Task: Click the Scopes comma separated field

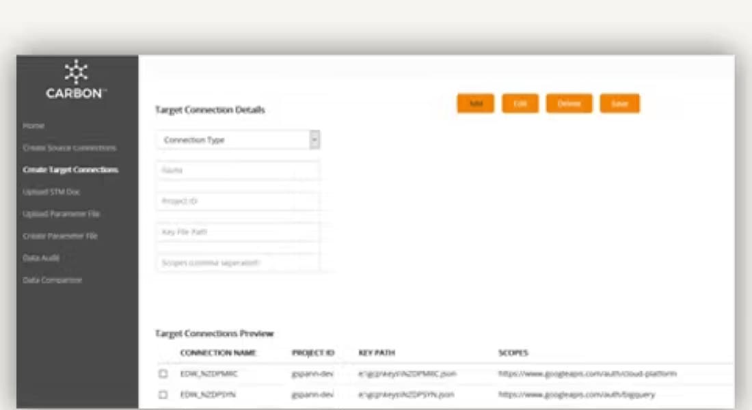Action: point(237,262)
